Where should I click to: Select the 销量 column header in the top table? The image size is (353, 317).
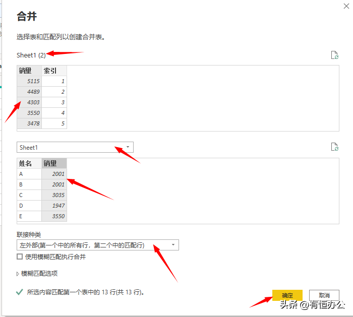tap(29, 71)
